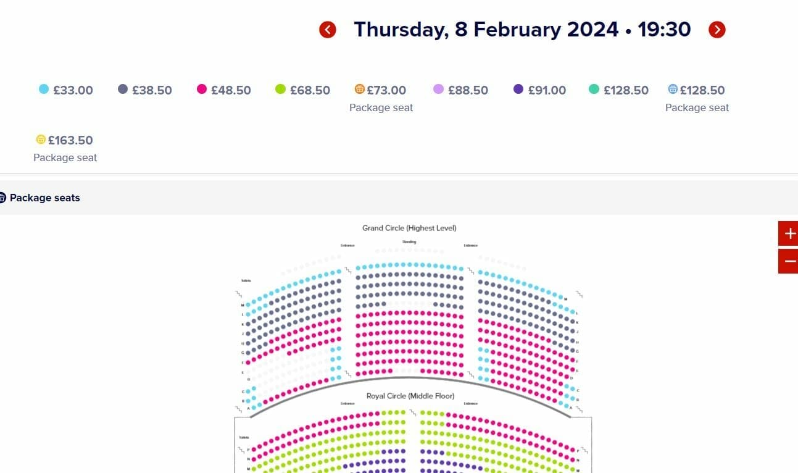Viewport: 798px width, 473px height.
Task: Click the £163.50 price label
Action: [70, 140]
